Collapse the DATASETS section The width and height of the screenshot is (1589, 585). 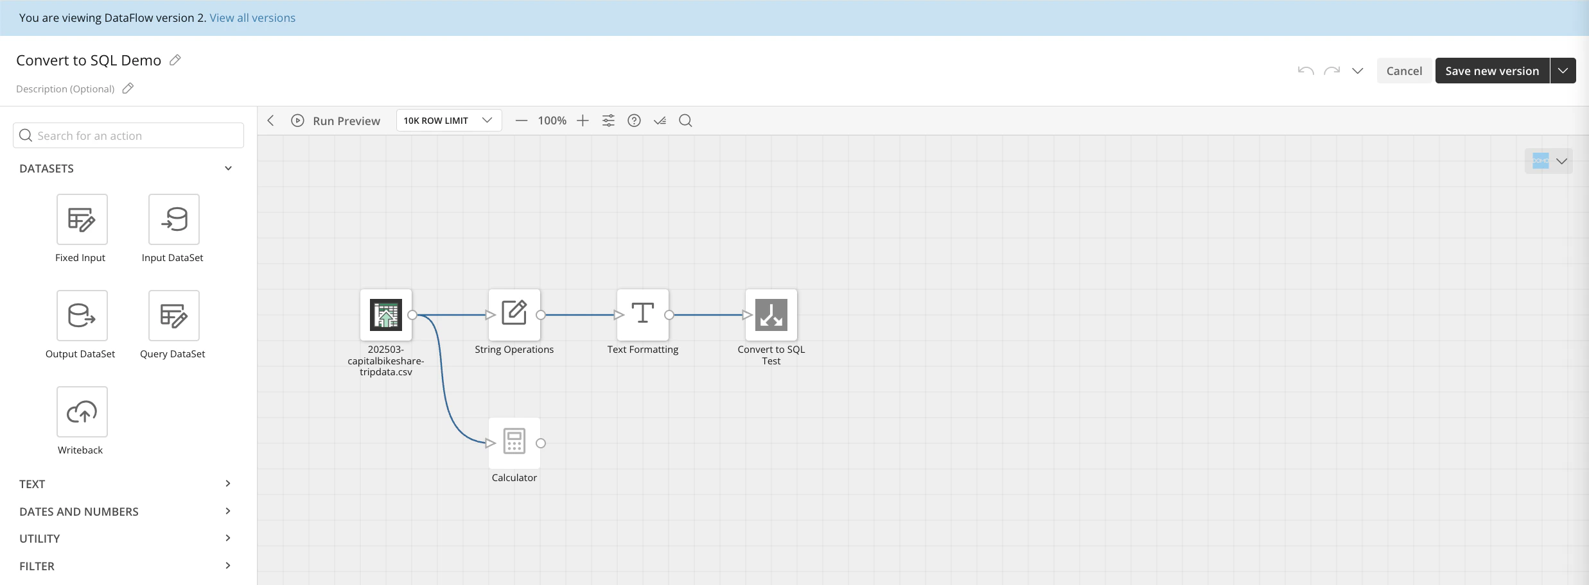coord(228,169)
